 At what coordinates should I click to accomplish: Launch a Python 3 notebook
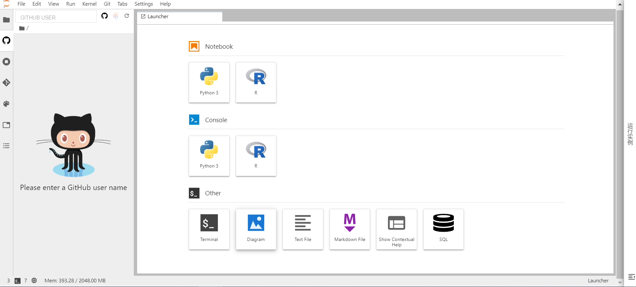point(209,82)
